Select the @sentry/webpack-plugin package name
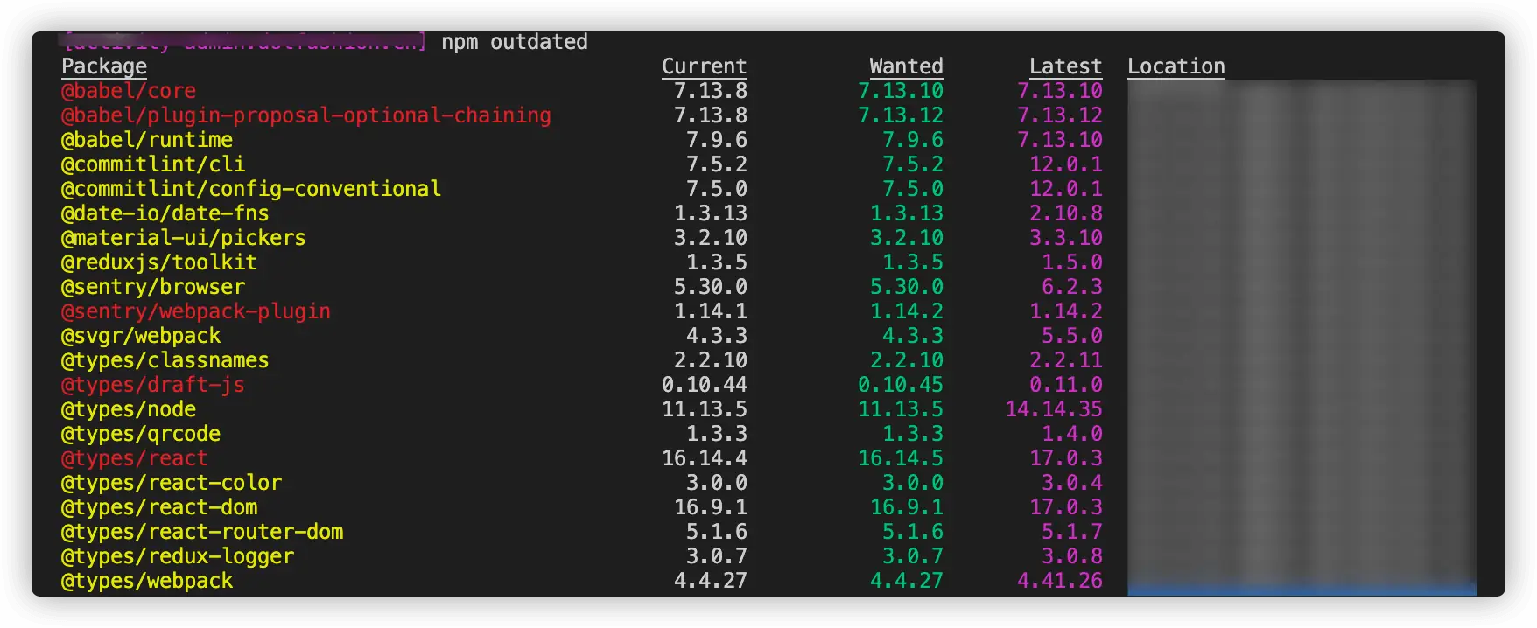 (196, 311)
